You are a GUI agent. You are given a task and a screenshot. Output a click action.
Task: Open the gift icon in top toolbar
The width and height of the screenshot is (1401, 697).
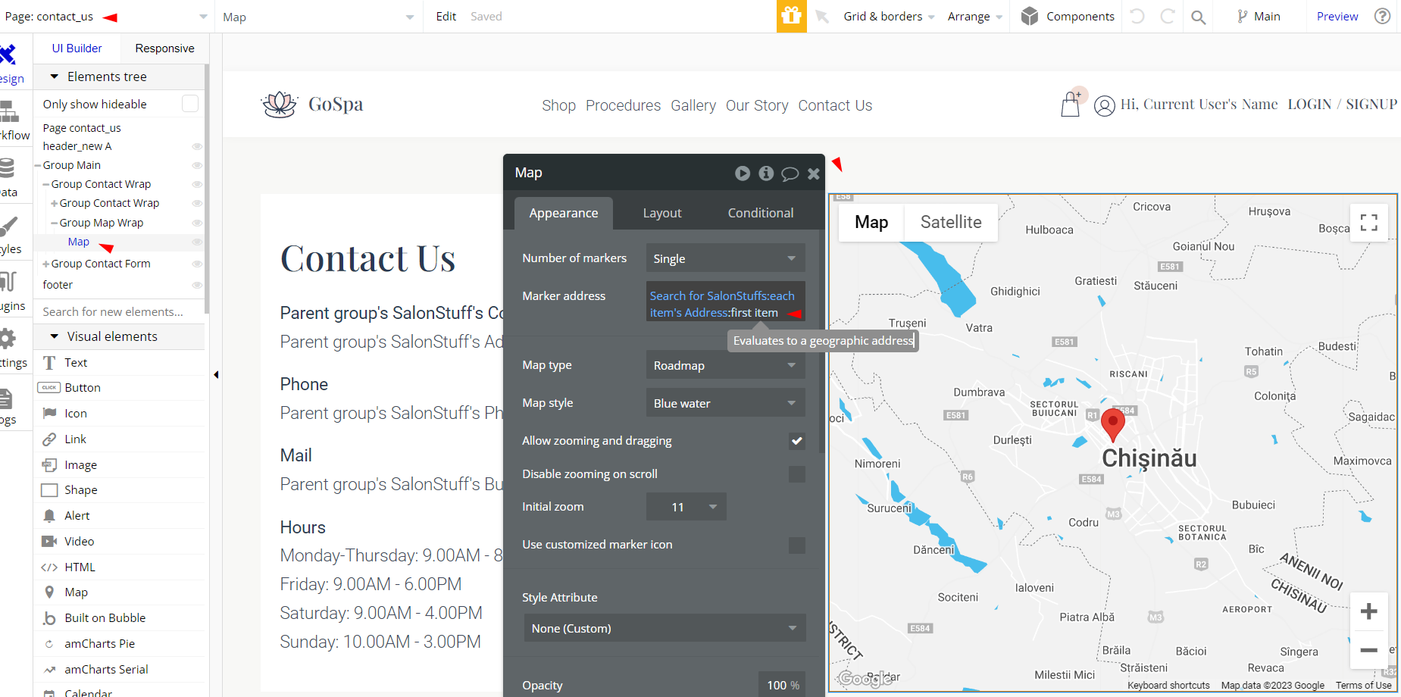[x=791, y=16]
